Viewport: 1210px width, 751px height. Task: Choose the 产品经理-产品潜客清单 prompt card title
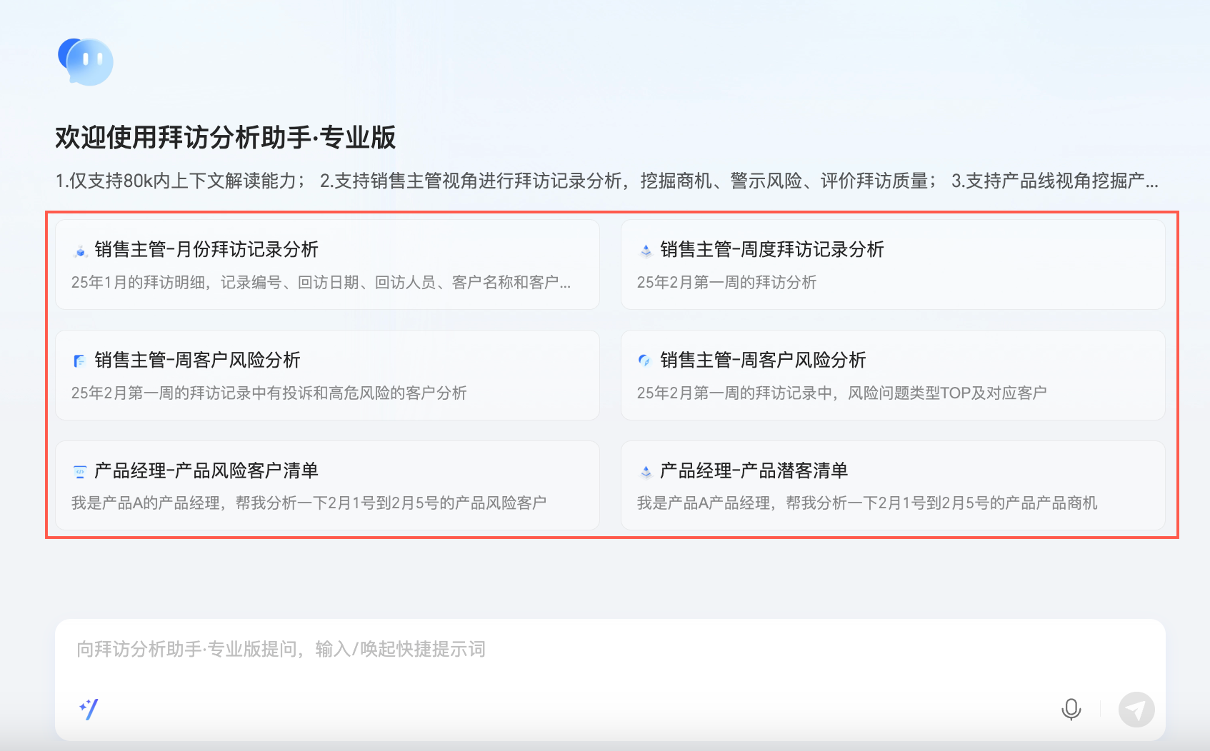click(754, 470)
